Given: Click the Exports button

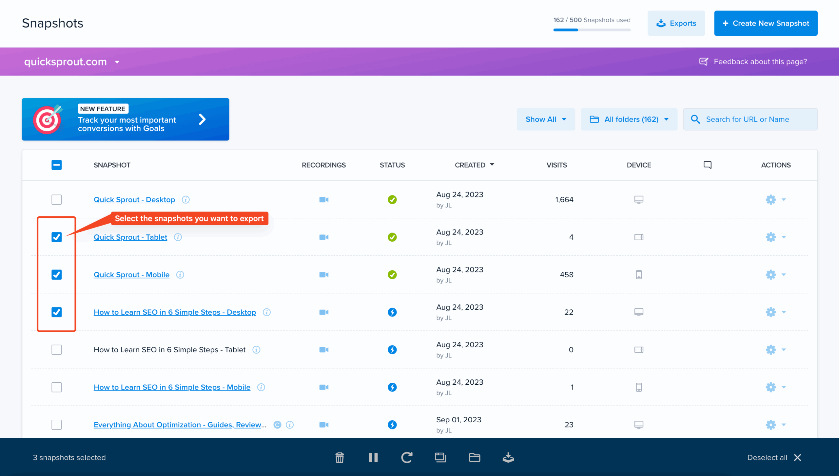Looking at the screenshot, I should (x=676, y=23).
